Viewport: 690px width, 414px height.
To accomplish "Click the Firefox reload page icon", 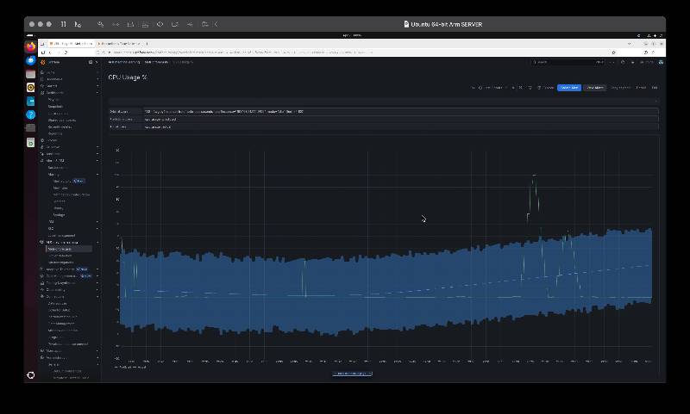I will 66,53.
